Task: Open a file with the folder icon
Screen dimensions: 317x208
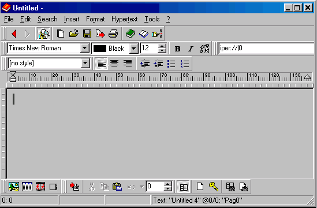Action: [x=74, y=34]
